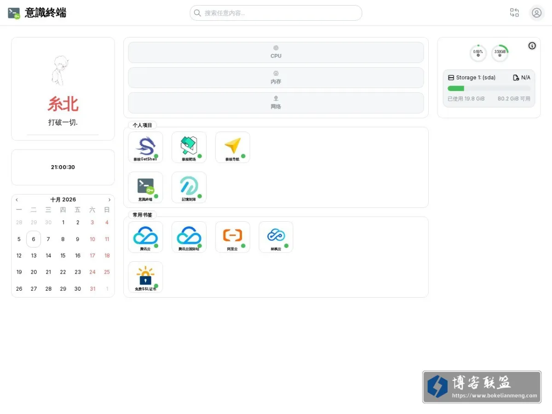The height and width of the screenshot is (414, 552).
Task: Click the 21:00:30 clock display
Action: 63,167
